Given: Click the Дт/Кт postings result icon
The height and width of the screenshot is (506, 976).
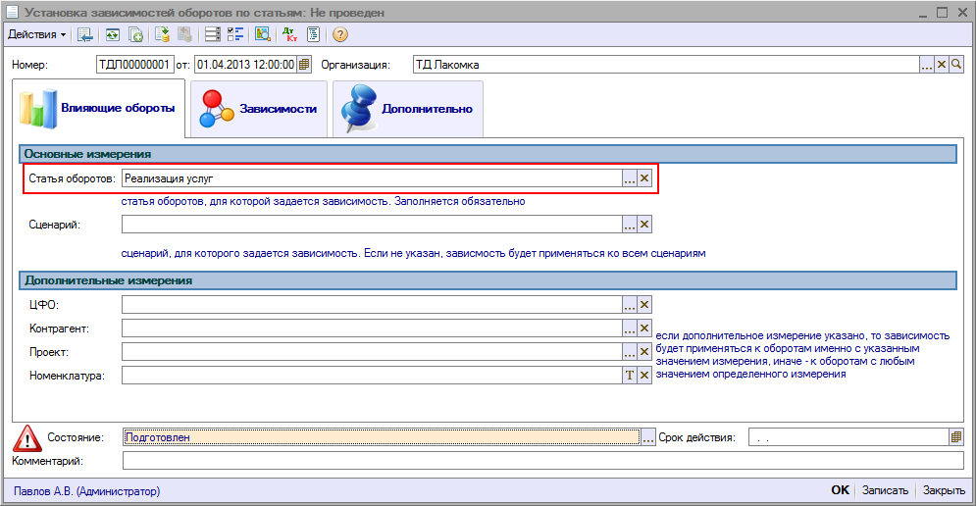Looking at the screenshot, I should point(288,34).
